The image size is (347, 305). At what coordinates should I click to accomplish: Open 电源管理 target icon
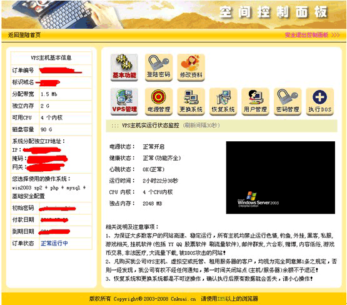159,101
